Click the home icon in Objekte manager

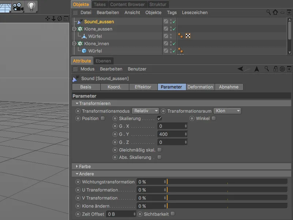click(275, 12)
